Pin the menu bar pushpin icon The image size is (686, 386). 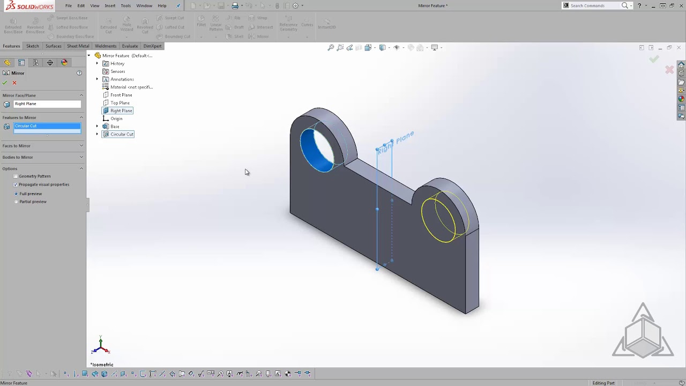178,6
